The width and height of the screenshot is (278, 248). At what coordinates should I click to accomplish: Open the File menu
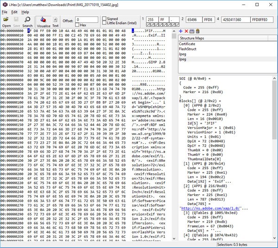pos(5,12)
